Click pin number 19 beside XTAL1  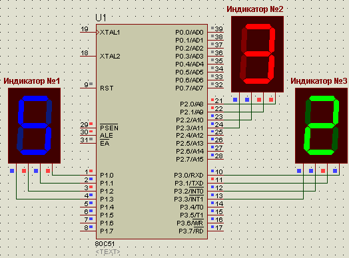(x=85, y=29)
